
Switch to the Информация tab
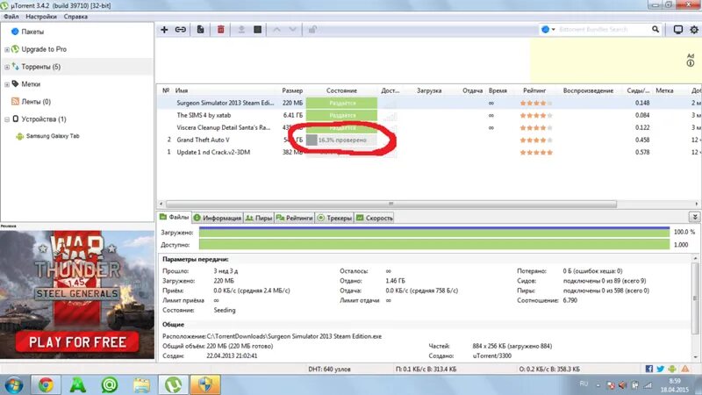218,218
